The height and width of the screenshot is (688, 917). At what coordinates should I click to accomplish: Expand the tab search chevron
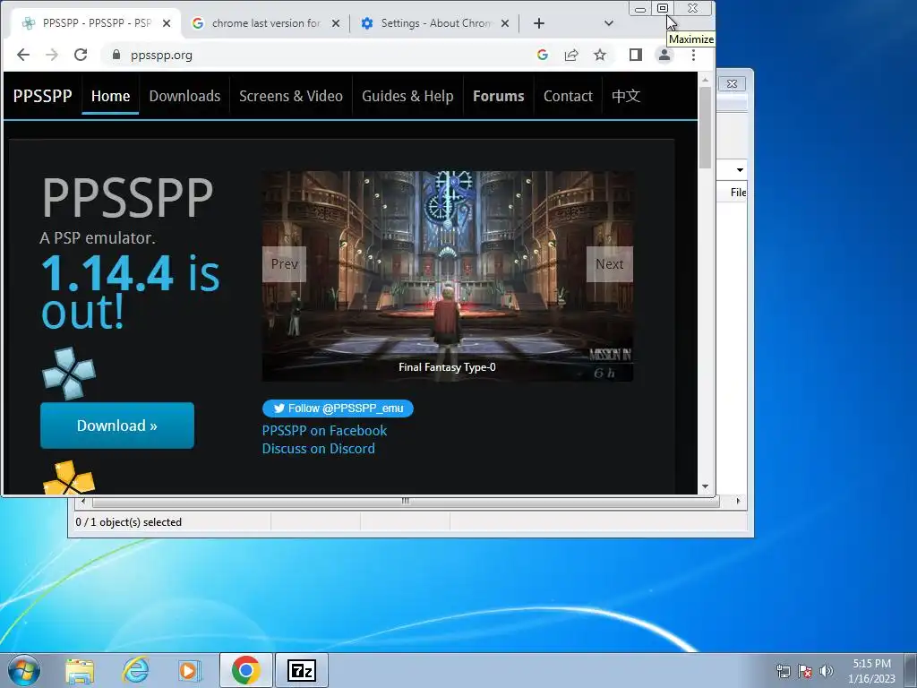pyautogui.click(x=609, y=23)
